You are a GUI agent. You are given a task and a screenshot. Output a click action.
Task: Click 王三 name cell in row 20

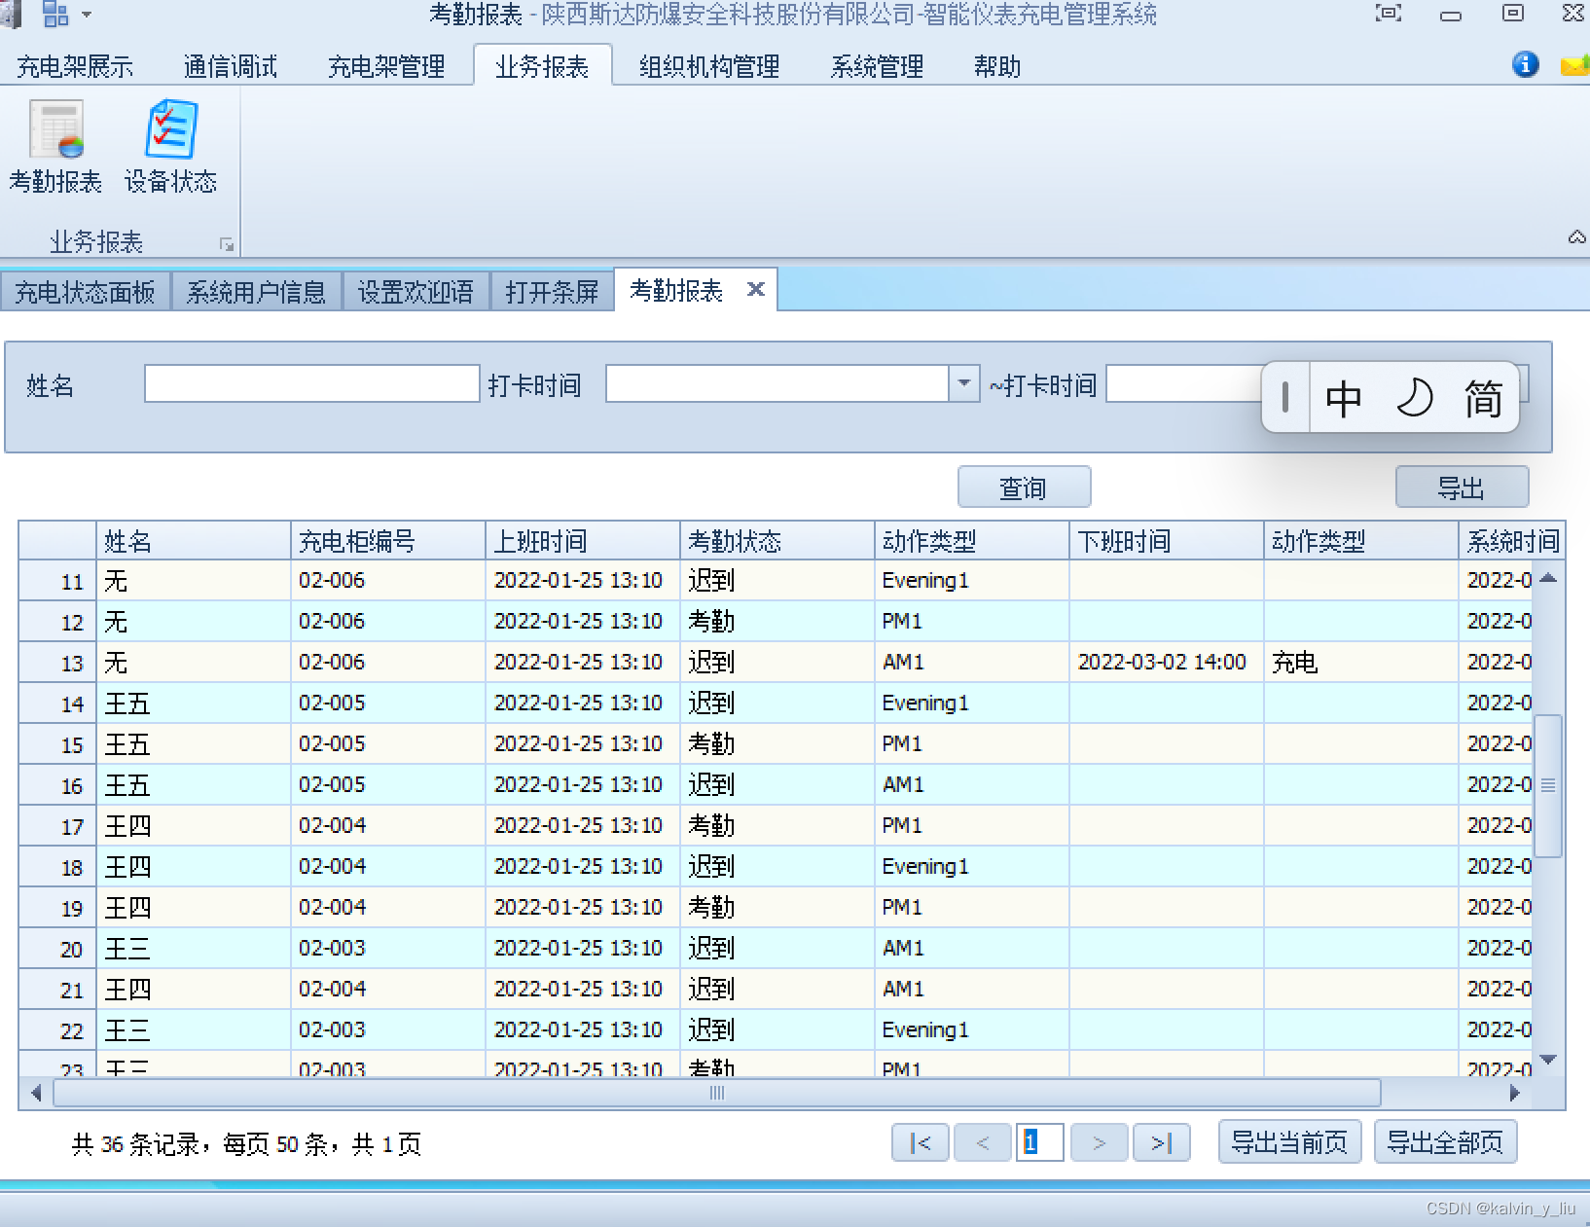(194, 949)
